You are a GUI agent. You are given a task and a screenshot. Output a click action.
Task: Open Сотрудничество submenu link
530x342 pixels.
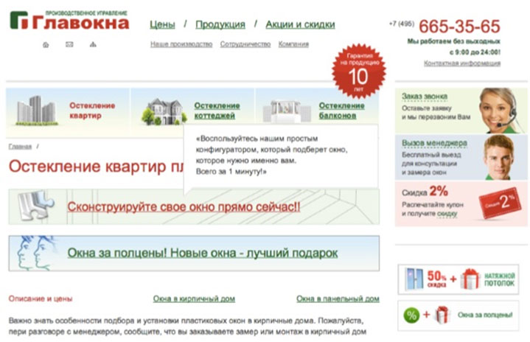click(245, 44)
